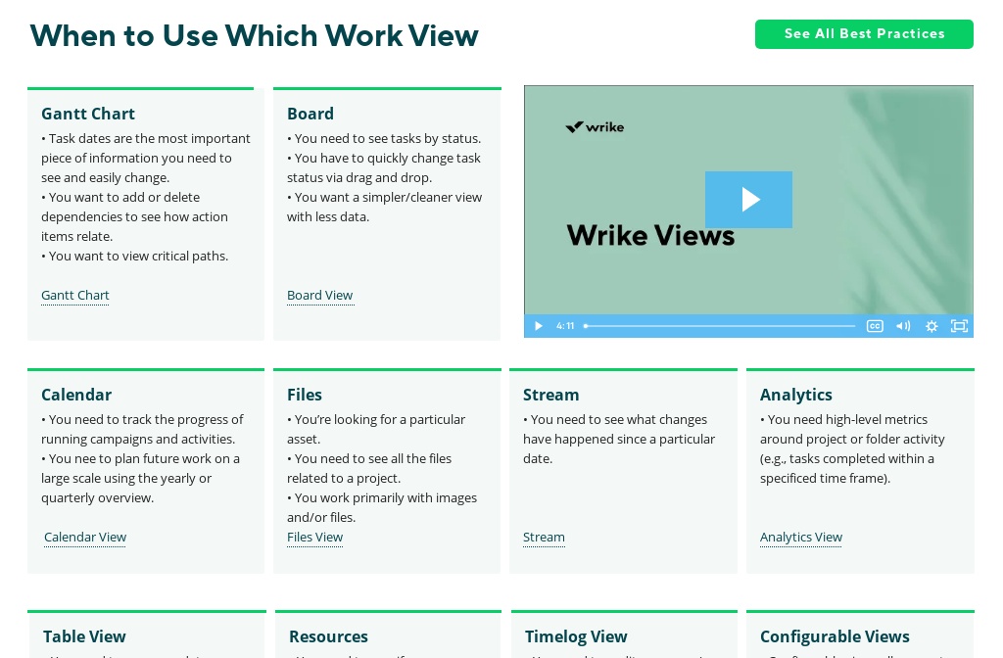Click the Wrike logo inside the video frame
The height and width of the screenshot is (658, 1003).
(x=595, y=126)
